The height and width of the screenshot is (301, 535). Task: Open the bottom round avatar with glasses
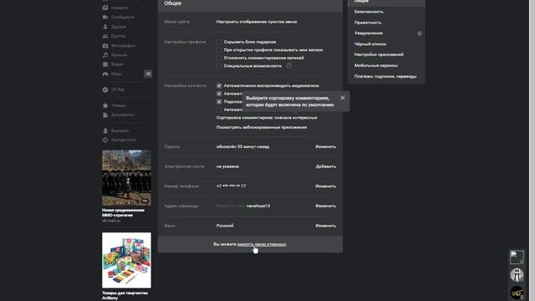517,293
